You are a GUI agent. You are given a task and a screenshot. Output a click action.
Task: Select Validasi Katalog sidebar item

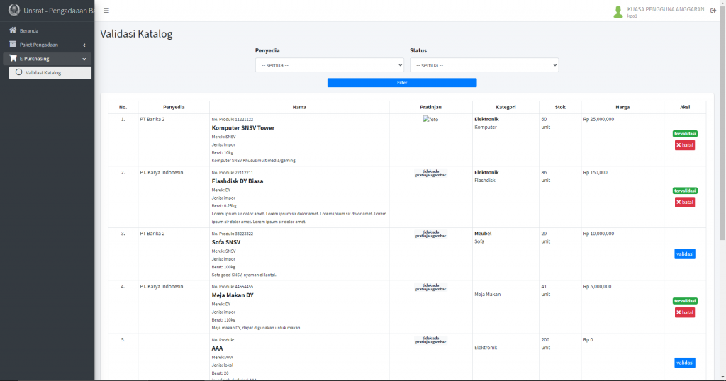coord(43,72)
